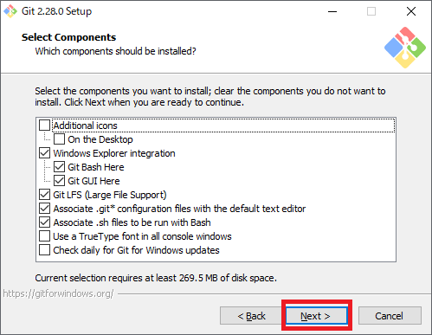Click the Git logo in title bar
Screen dimensions: 432x335
(10, 11)
